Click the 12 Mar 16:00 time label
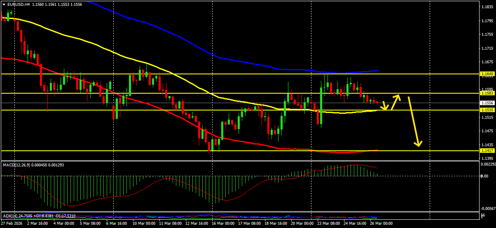The height and width of the screenshot is (228, 496). [197, 223]
